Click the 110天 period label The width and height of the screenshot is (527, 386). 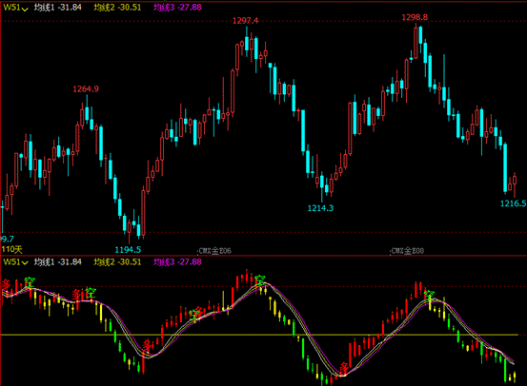[11, 249]
